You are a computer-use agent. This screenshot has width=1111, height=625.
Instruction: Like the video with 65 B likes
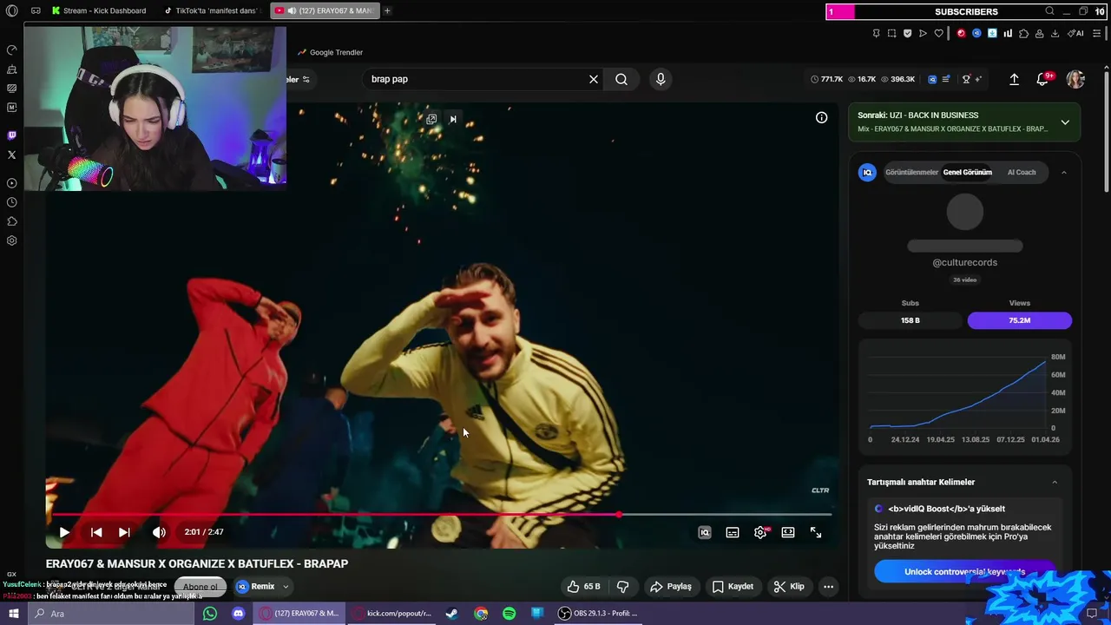(x=584, y=587)
